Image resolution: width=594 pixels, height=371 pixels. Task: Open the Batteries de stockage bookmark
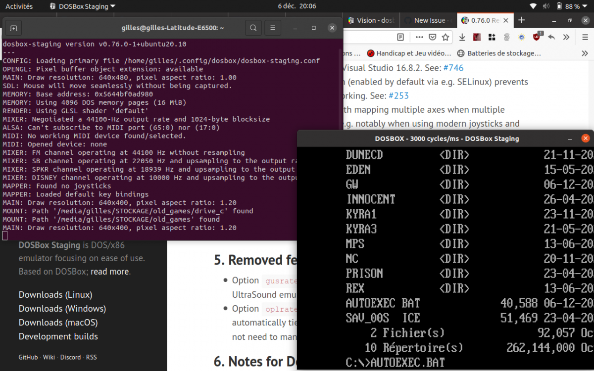click(499, 53)
